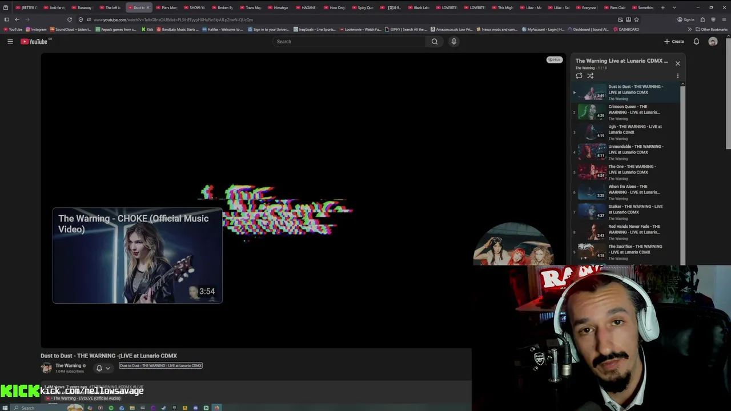Go to YouTube home via logo
731x411 pixels.
coord(34,41)
